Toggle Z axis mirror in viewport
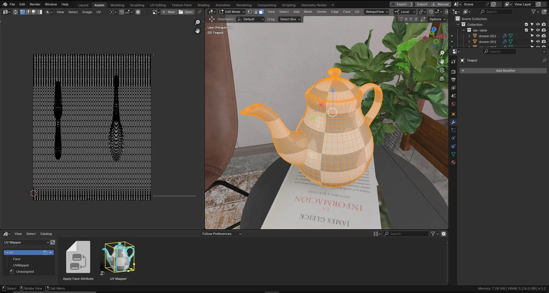549x293 pixels. 416,19
